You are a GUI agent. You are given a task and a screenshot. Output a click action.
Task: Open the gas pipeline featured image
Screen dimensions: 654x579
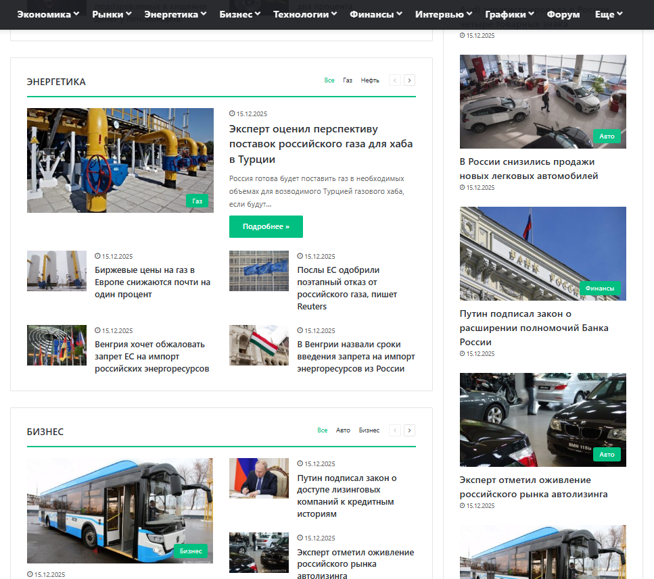click(x=120, y=160)
